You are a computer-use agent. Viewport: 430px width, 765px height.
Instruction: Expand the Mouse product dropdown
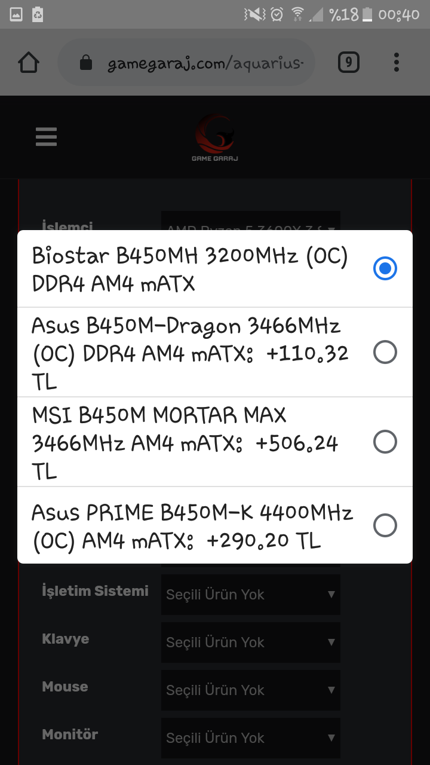250,690
